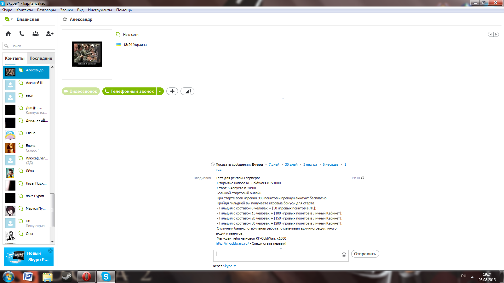Close the Новый Skype promo banner
504x283 pixels.
(50, 251)
